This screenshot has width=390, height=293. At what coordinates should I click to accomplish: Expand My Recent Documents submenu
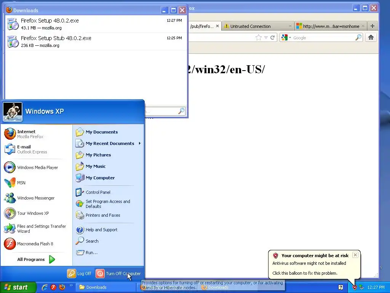click(109, 143)
